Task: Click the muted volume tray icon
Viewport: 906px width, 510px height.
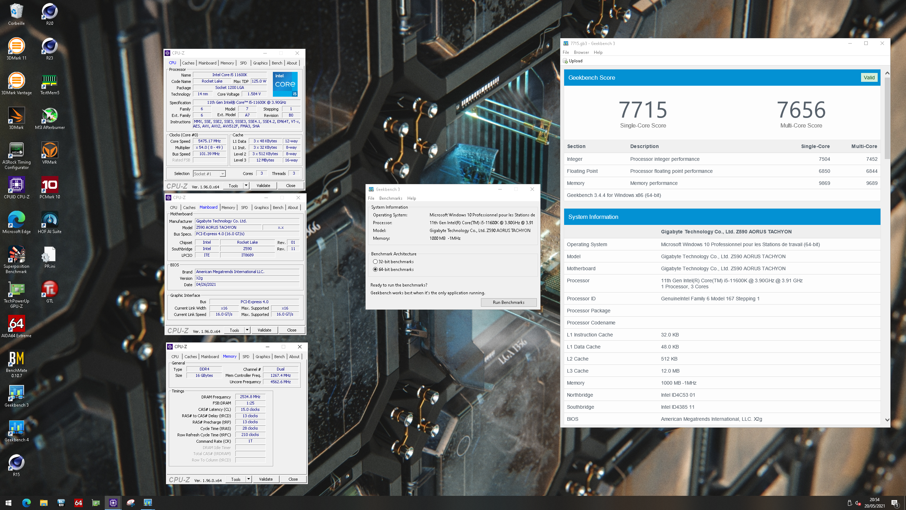Action: tap(858, 503)
